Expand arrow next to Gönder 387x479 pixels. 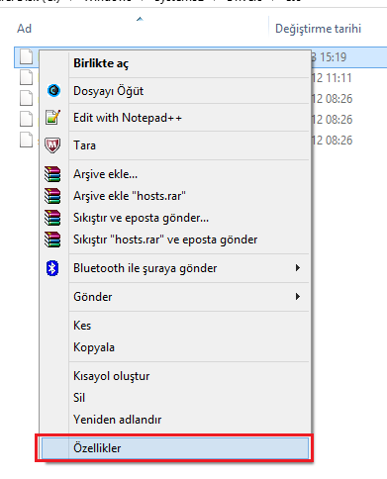tap(298, 297)
